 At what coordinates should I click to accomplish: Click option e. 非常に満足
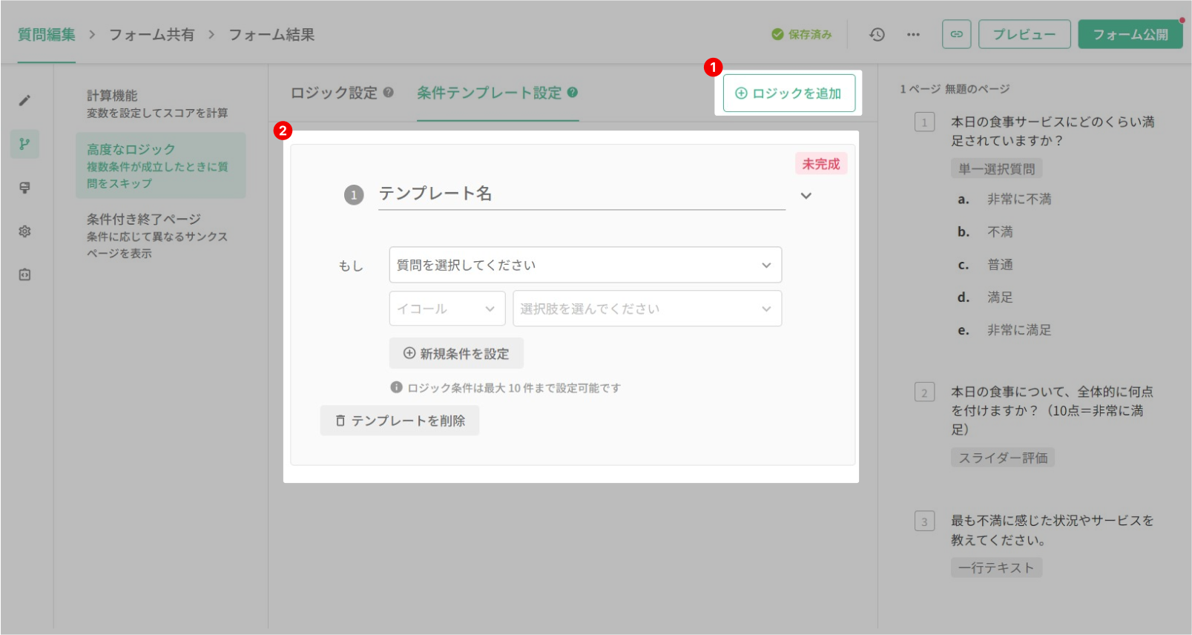1004,329
